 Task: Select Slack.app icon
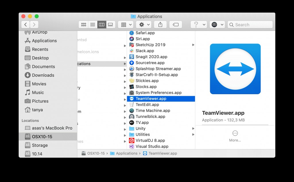(131, 51)
